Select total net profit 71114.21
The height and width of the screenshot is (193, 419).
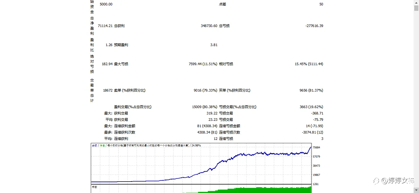(x=105, y=26)
